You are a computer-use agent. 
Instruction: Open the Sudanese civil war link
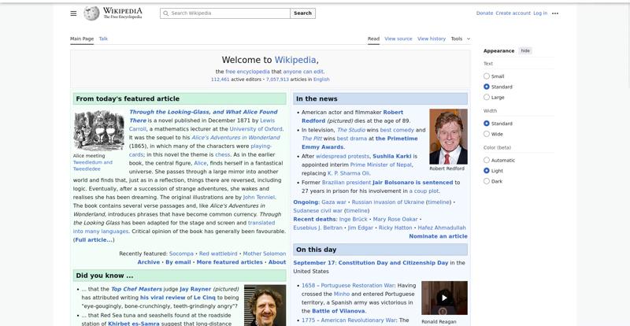tap(318, 210)
